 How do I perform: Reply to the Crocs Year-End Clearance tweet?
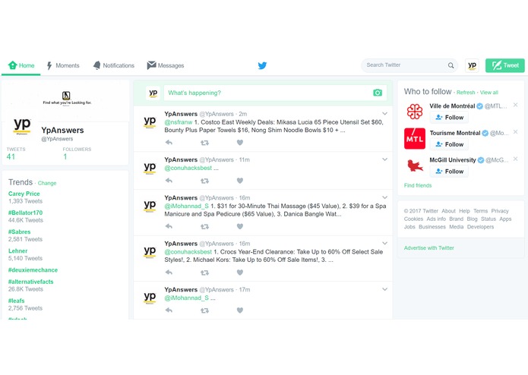pos(169,273)
